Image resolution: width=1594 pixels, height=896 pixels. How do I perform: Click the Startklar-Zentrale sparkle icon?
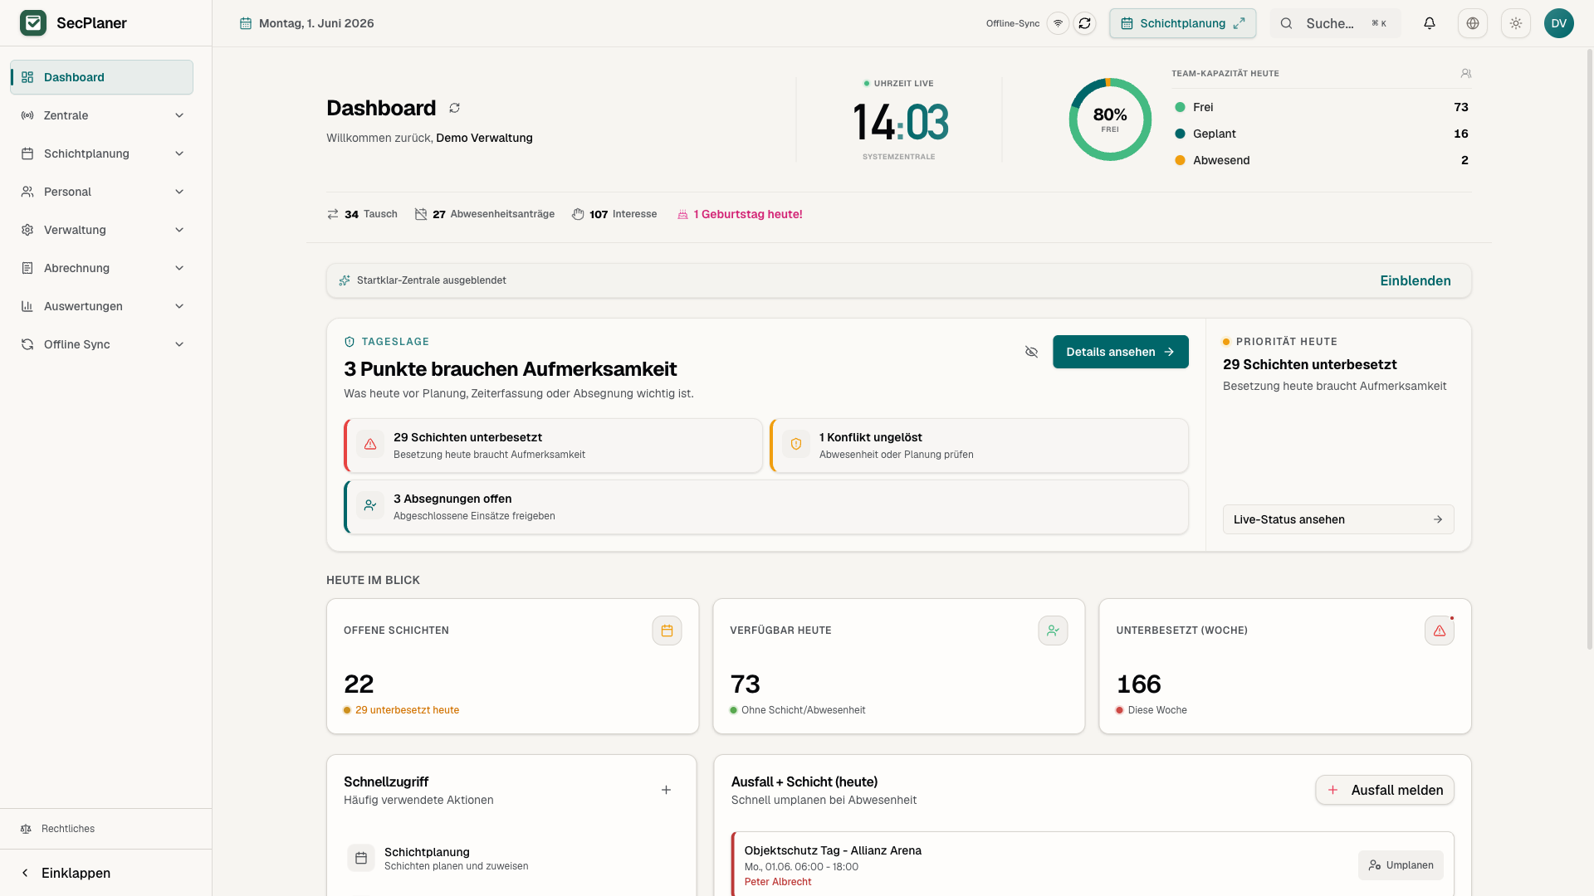click(345, 280)
